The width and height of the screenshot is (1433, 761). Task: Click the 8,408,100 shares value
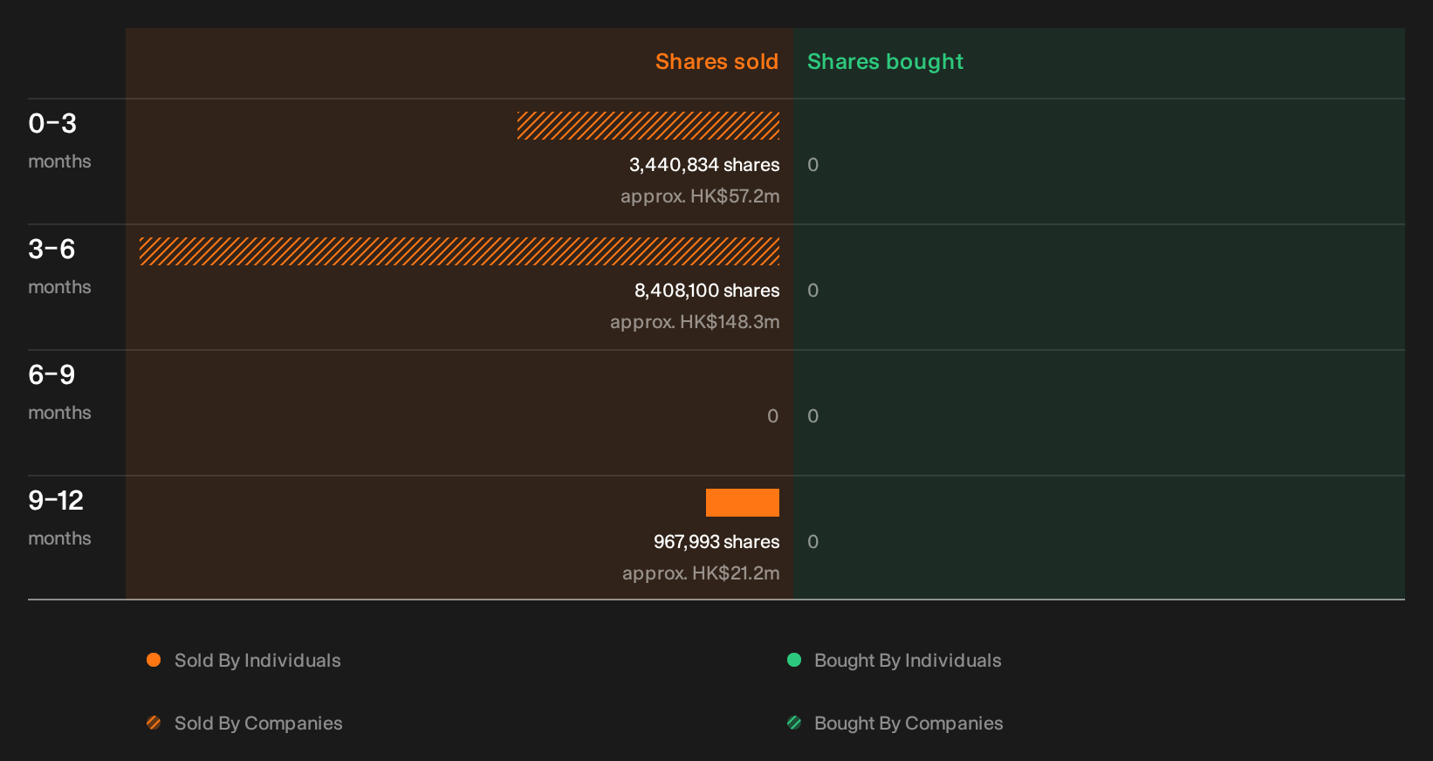(707, 291)
